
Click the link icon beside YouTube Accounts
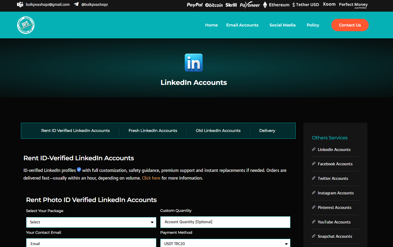coord(314,222)
